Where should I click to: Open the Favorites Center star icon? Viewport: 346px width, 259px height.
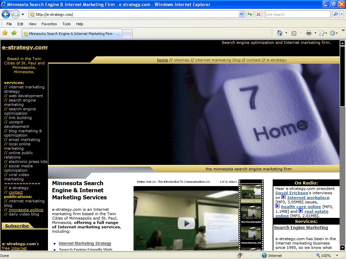(5, 33)
